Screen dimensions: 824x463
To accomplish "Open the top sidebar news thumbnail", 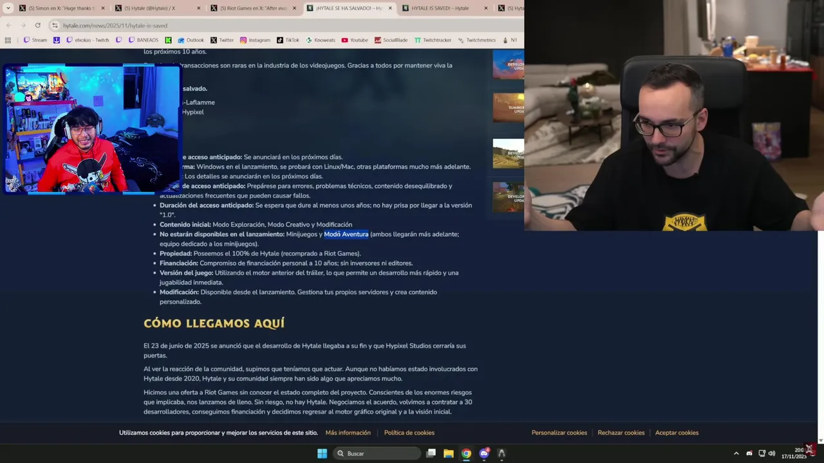I will point(509,64).
